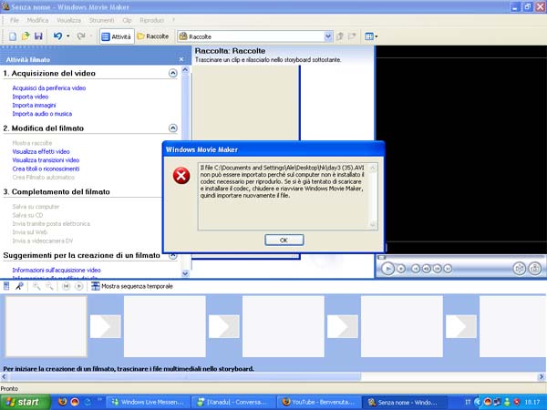
Task: Toggle the Attività task pane button
Action: click(117, 36)
